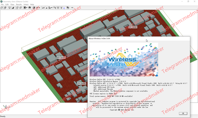Click the first wireframe cube toolbar icon
The image size is (198, 118).
click(x=17, y=8)
